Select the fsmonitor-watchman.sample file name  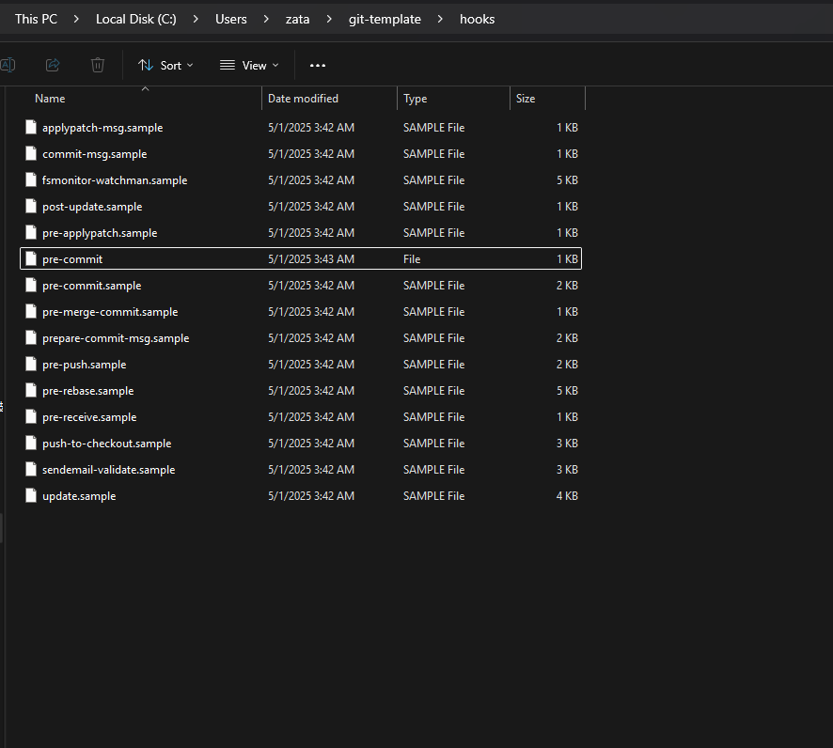coord(115,180)
